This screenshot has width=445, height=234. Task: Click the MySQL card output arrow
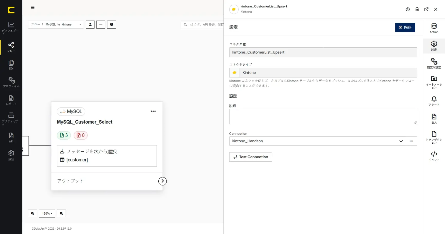pyautogui.click(x=162, y=181)
